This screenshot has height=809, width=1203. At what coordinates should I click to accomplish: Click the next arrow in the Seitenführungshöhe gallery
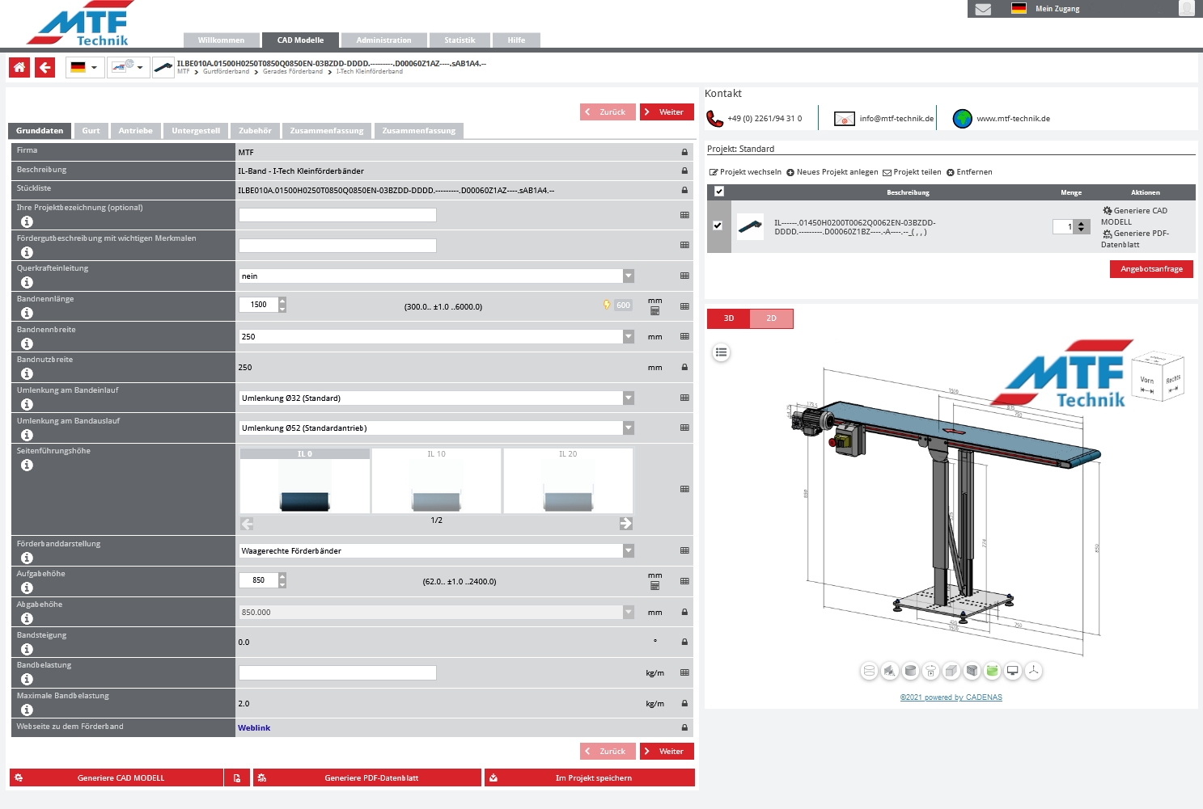pos(626,524)
